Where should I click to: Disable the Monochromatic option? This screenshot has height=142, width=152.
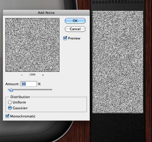click(x=7, y=116)
